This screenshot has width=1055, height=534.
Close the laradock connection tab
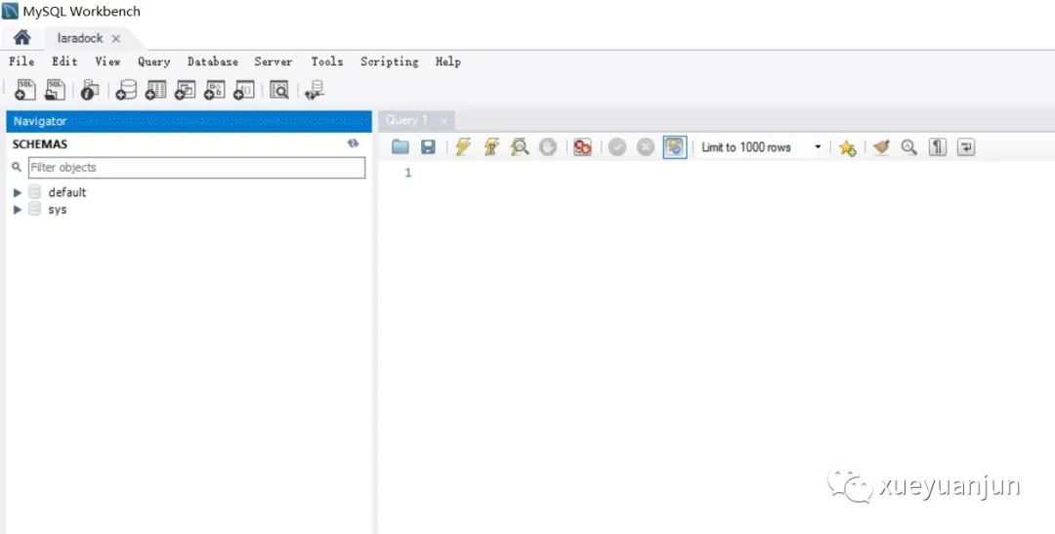pos(115,39)
